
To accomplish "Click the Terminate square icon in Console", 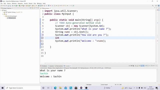I will click(129, 66).
